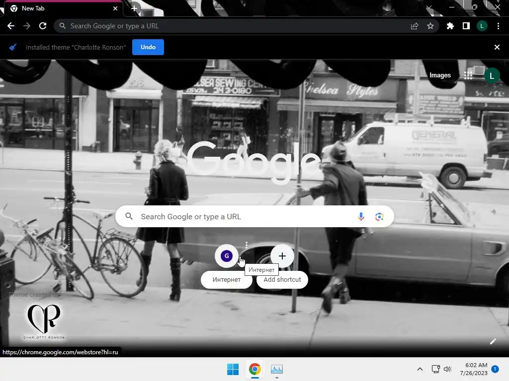Viewport: 509px width, 381px height.
Task: Customize this page pencil icon
Action: point(493,341)
